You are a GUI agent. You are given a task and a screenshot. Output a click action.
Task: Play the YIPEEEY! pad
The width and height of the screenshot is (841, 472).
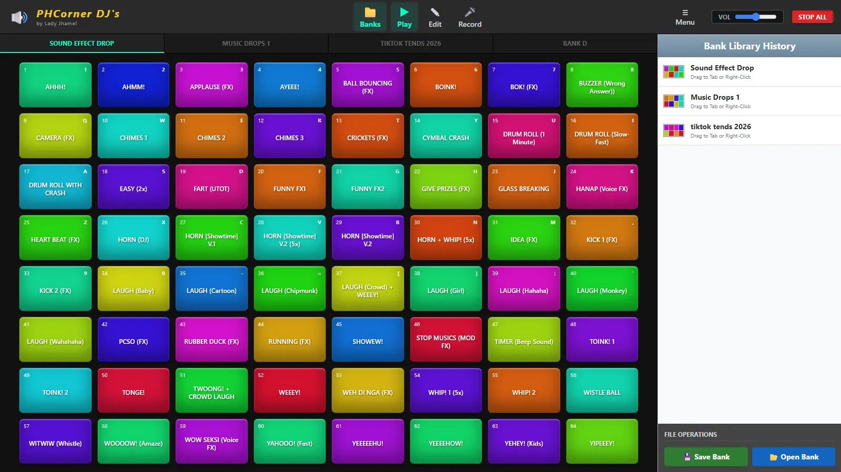coord(602,442)
